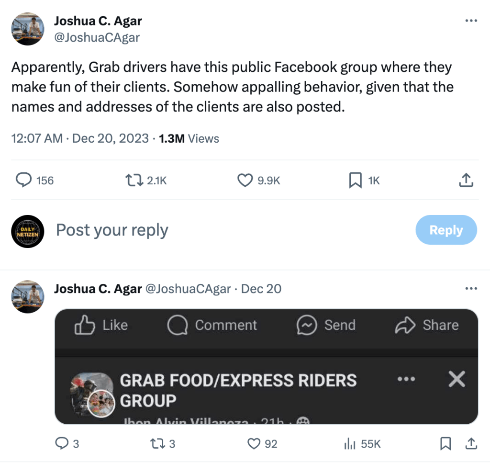The height and width of the screenshot is (463, 490).
Task: Open Joshua C. Agar's top profile picture
Action: (x=28, y=29)
